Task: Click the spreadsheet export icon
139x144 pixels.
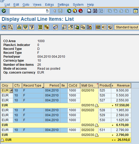Action: tap(64, 27)
